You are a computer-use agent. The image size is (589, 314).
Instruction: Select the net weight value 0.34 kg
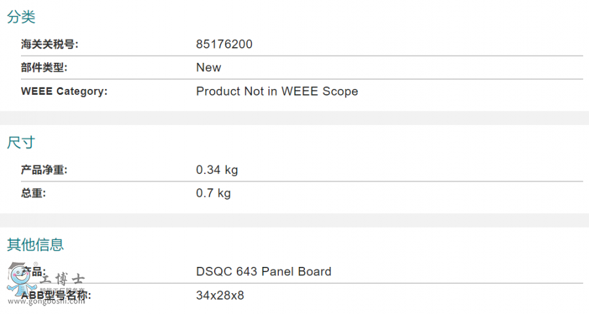[217, 170]
